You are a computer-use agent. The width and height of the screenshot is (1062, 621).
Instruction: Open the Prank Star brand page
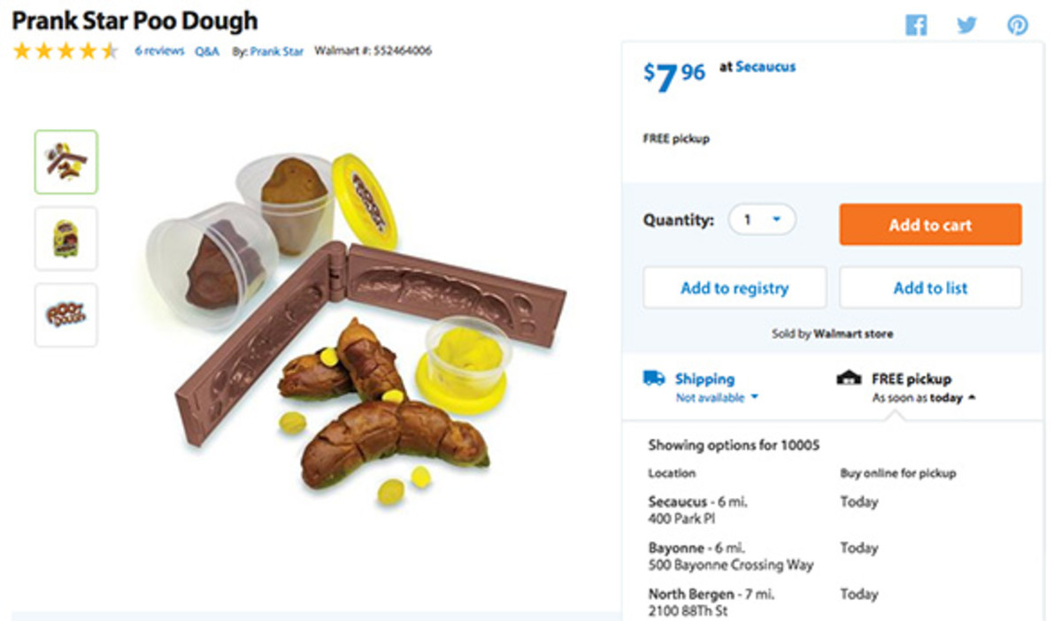(x=275, y=51)
